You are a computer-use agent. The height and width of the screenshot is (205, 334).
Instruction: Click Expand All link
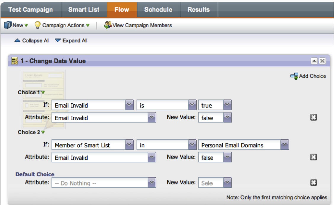click(71, 41)
